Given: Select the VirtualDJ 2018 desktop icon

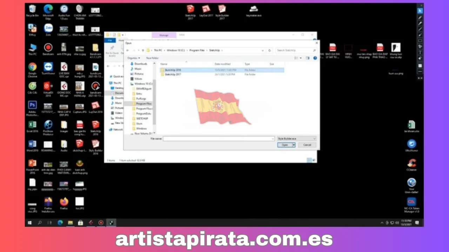Looking at the screenshot, I should [48, 88].
